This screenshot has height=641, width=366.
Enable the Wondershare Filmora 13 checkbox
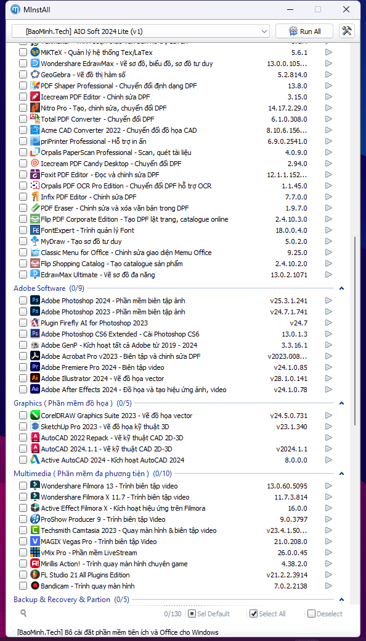[x=23, y=485]
